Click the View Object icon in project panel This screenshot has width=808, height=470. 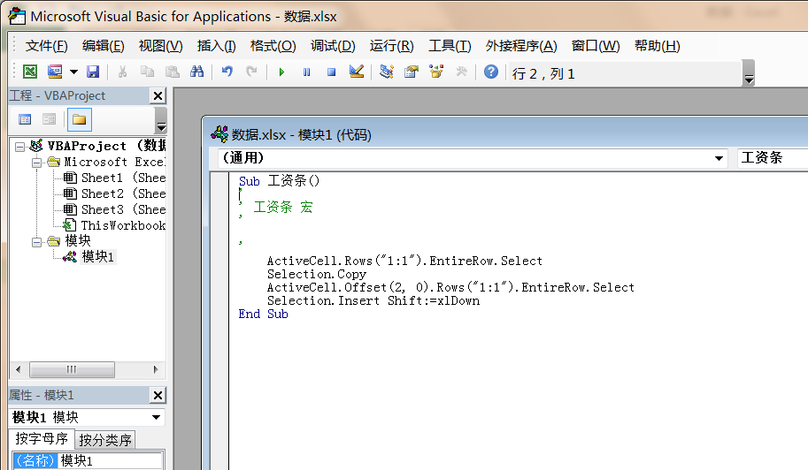tap(49, 120)
